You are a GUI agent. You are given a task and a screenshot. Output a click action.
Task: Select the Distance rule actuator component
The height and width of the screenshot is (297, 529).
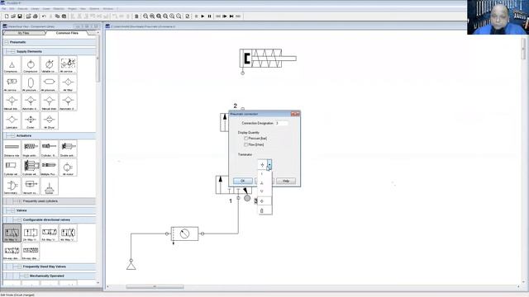(12, 148)
